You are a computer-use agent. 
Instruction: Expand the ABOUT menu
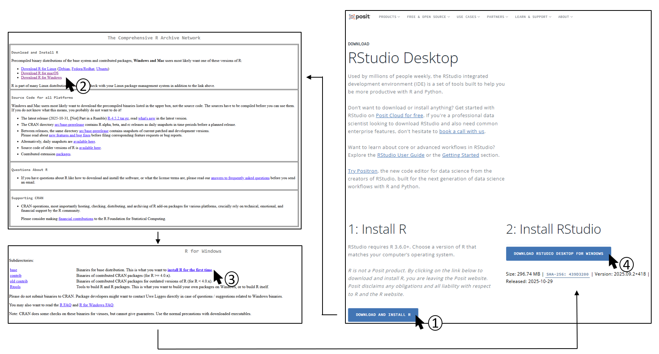[x=565, y=17]
